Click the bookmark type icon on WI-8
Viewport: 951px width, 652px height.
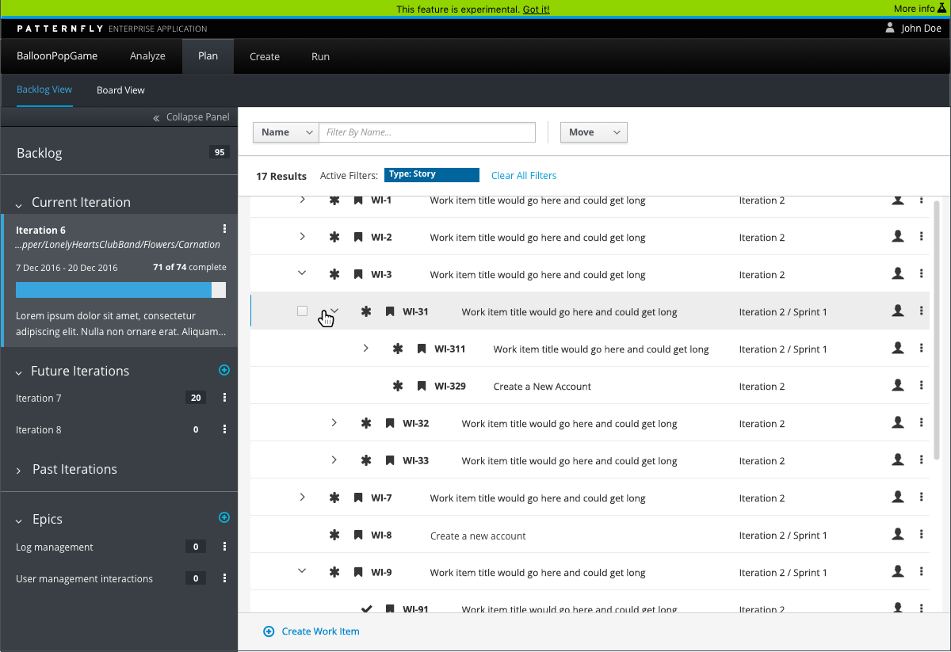pyautogui.click(x=358, y=536)
